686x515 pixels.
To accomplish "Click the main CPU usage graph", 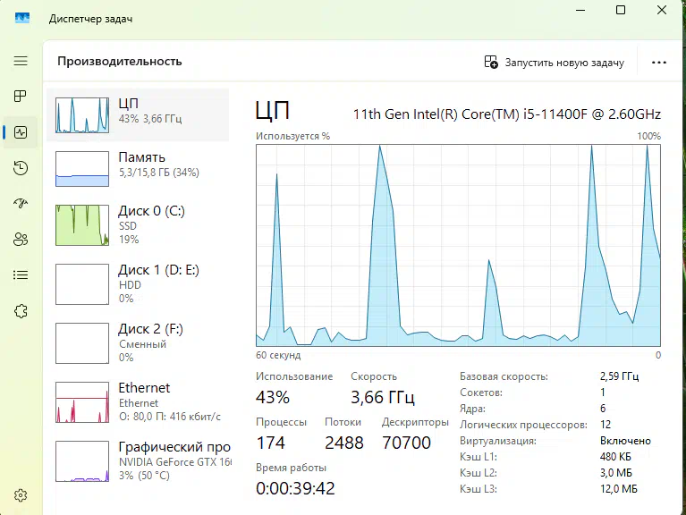I will (458, 245).
